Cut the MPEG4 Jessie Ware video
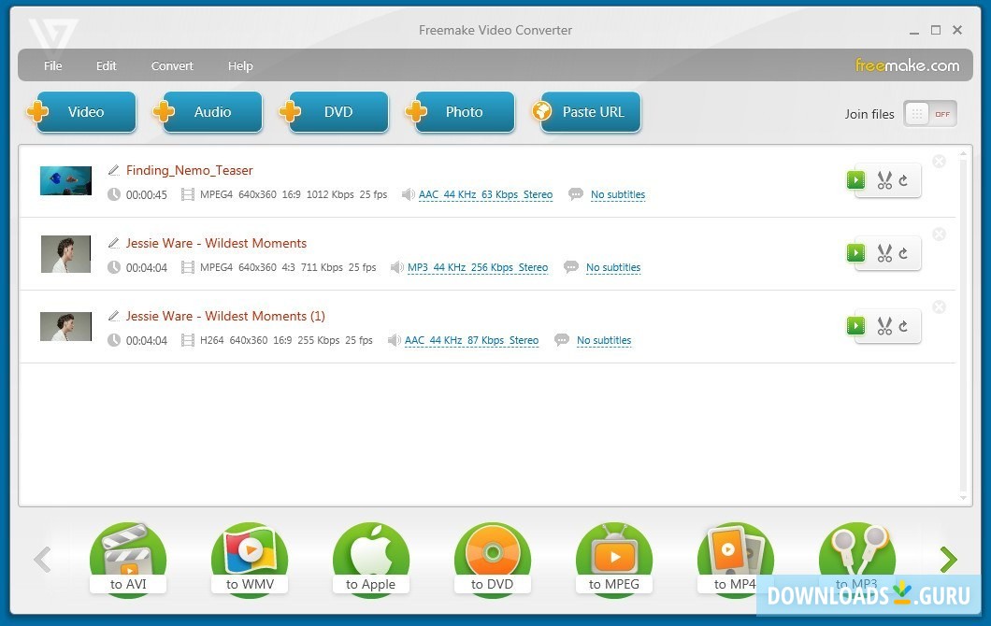991x626 pixels. click(884, 253)
